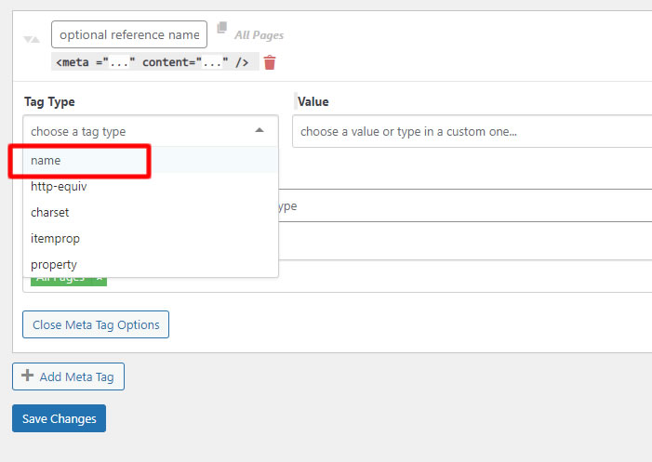652x462 pixels.
Task: Click the optional reference name field
Action: [x=129, y=34]
